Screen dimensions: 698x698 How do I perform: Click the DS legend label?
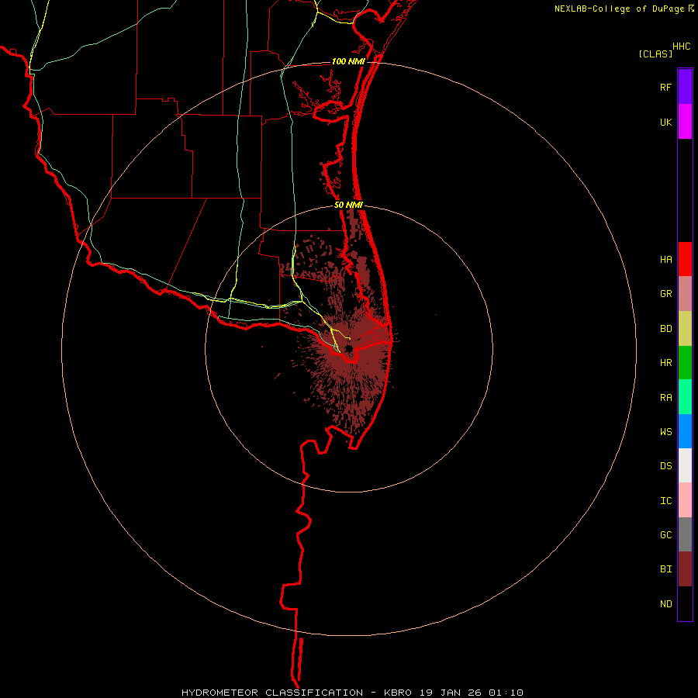(665, 466)
